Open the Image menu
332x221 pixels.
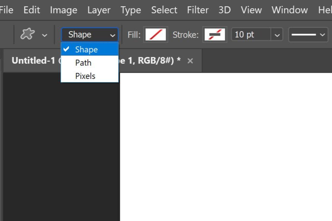pos(63,10)
